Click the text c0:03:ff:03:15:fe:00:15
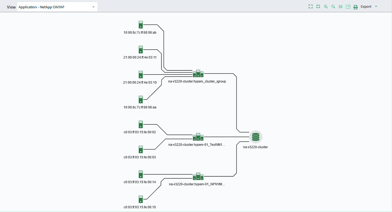Viewport: 392px width, 212px height. coord(140,207)
